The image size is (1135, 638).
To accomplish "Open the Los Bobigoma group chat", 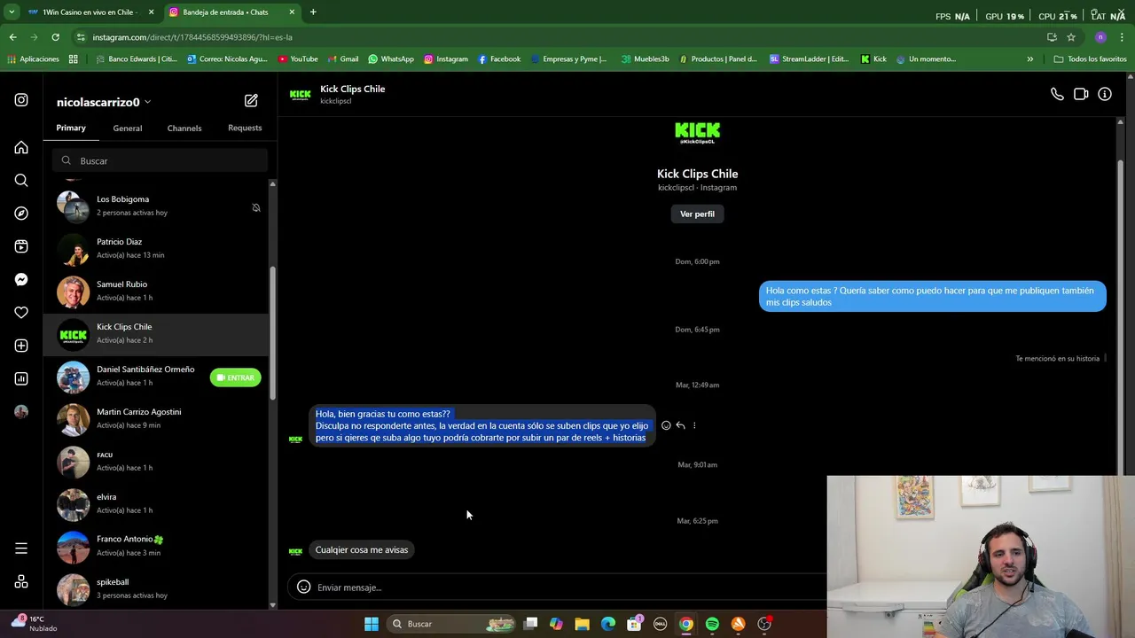I will click(156, 206).
